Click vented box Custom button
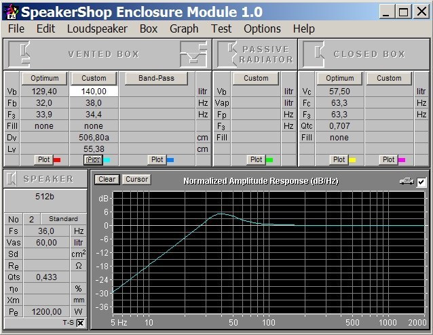 [94, 79]
